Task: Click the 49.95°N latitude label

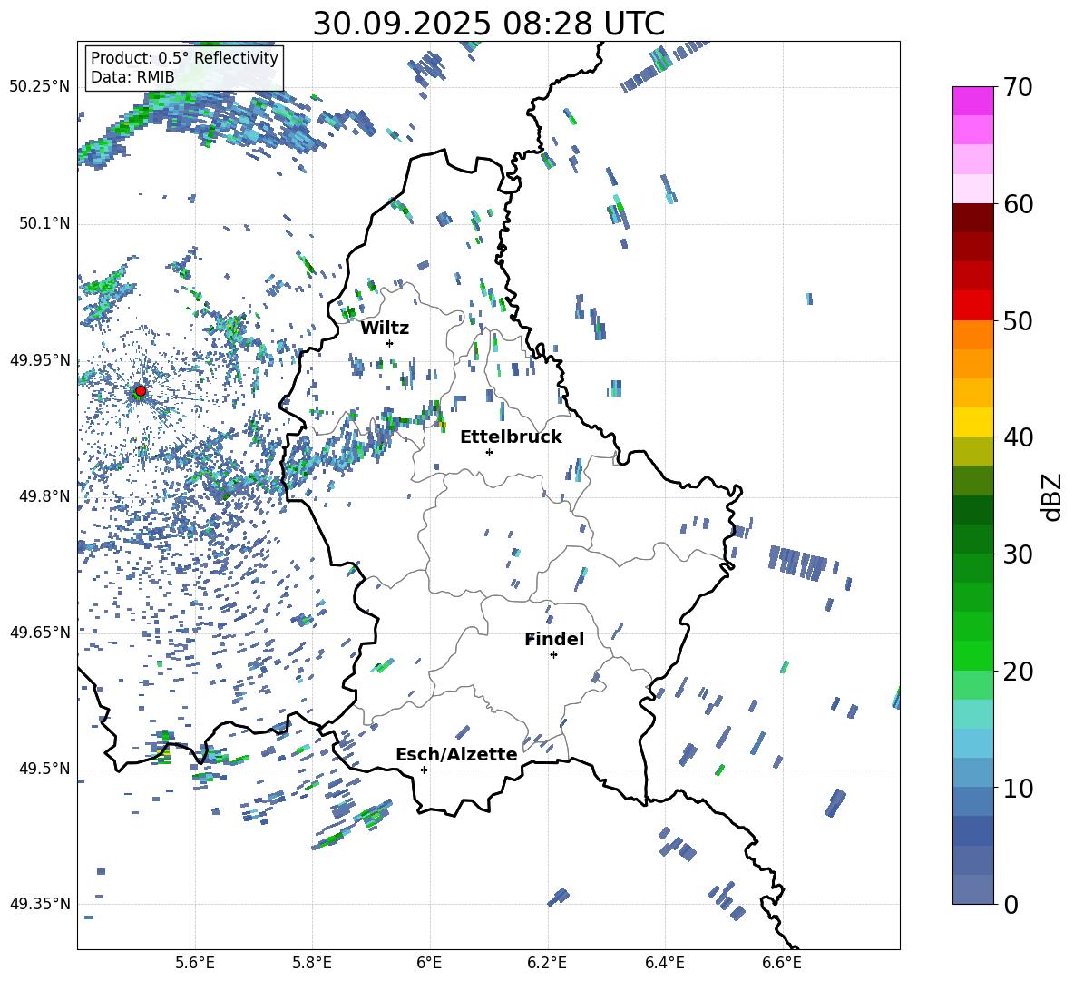Action: point(40,360)
